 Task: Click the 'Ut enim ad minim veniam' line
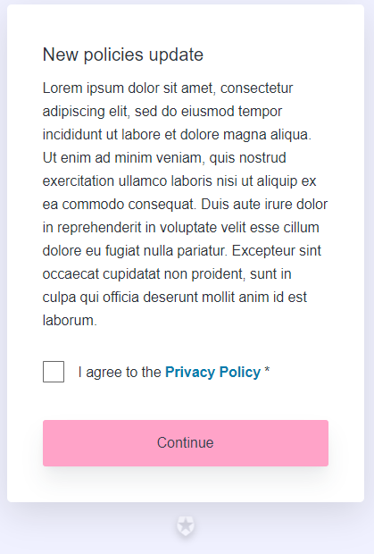164,157
